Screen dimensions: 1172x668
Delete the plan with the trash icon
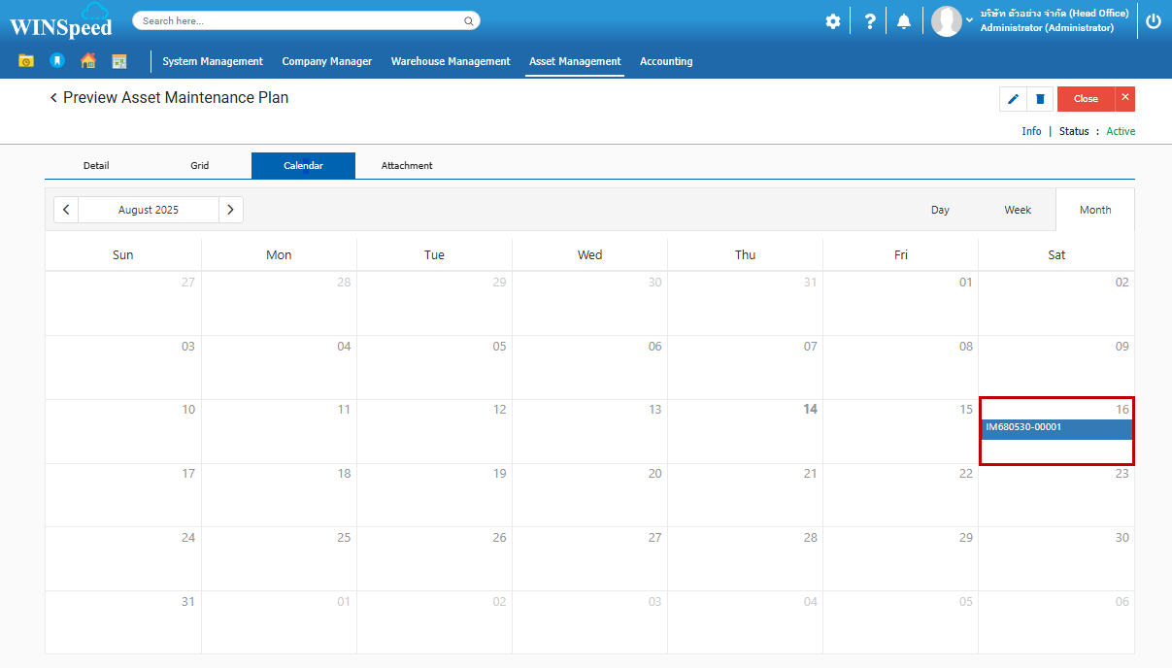click(1040, 99)
